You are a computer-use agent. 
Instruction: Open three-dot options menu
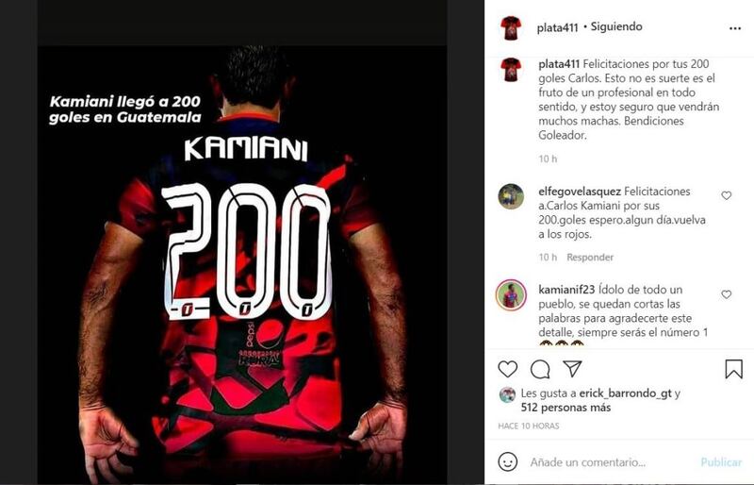pos(735,28)
